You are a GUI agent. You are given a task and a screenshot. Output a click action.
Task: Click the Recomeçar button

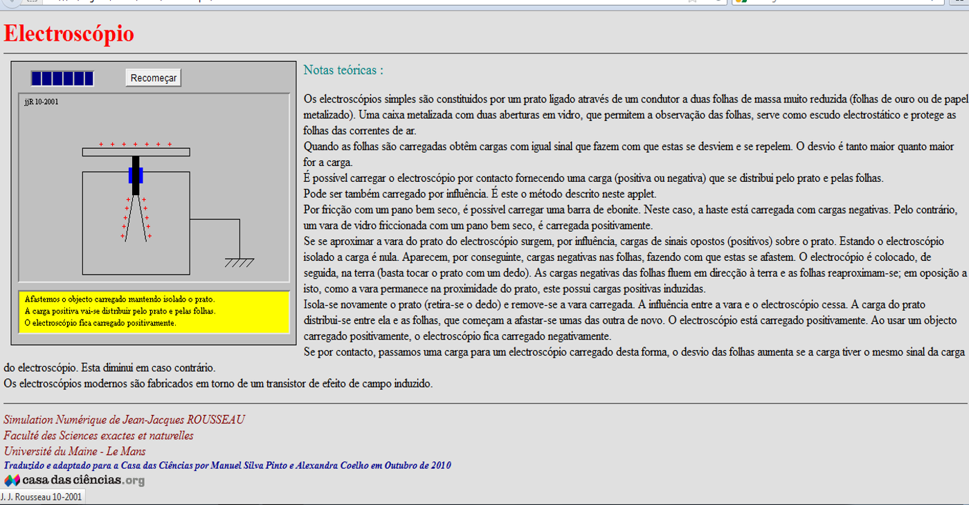(153, 77)
